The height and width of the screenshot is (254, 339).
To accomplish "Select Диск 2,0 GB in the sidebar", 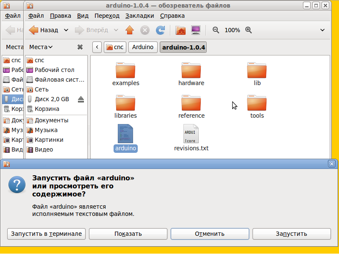I will pyautogui.click(x=56, y=99).
